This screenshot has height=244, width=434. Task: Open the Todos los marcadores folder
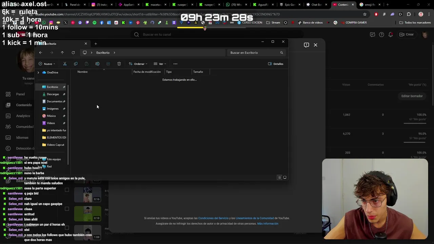click(x=415, y=23)
